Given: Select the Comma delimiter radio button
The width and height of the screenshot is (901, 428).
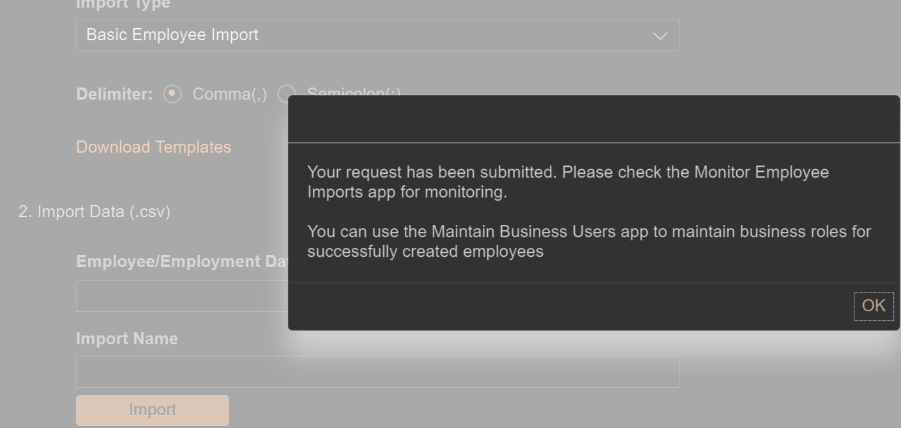Looking at the screenshot, I should pyautogui.click(x=172, y=94).
